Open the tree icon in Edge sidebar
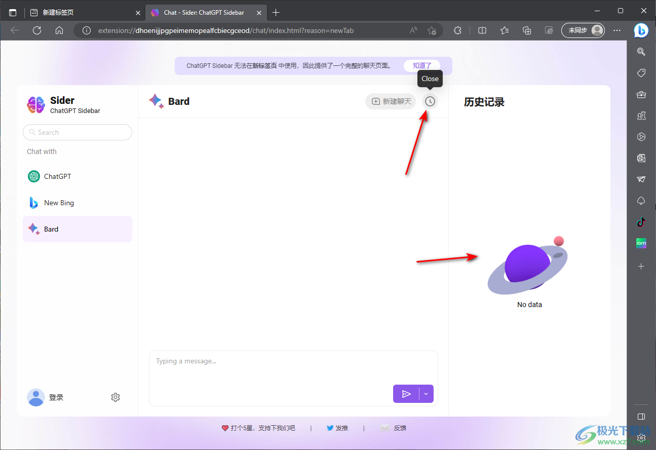 [641, 201]
